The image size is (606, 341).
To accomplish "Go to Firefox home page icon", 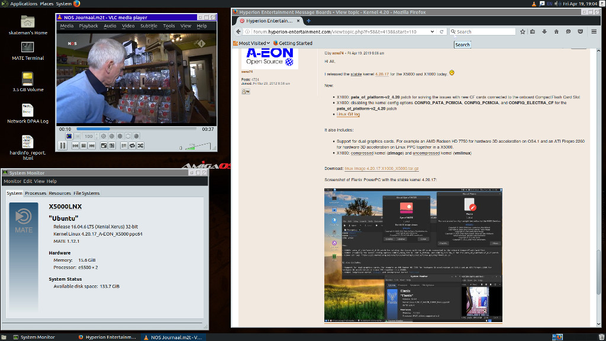I will (556, 32).
